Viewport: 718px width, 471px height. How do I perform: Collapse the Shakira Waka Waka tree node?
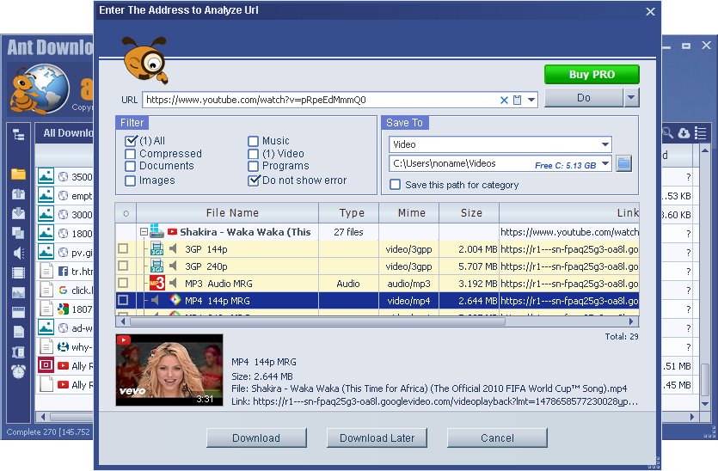(144, 232)
